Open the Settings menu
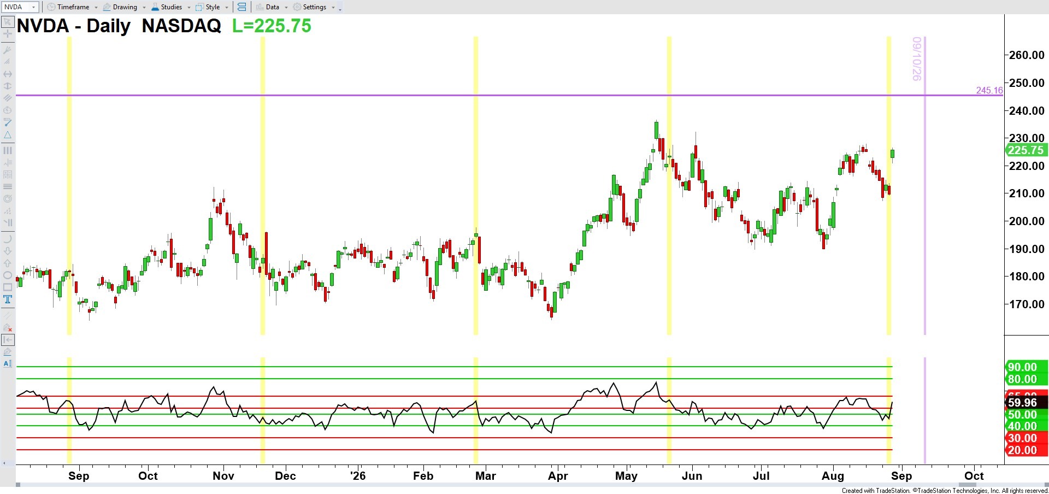Image resolution: width=1049 pixels, height=494 pixels. coord(310,7)
